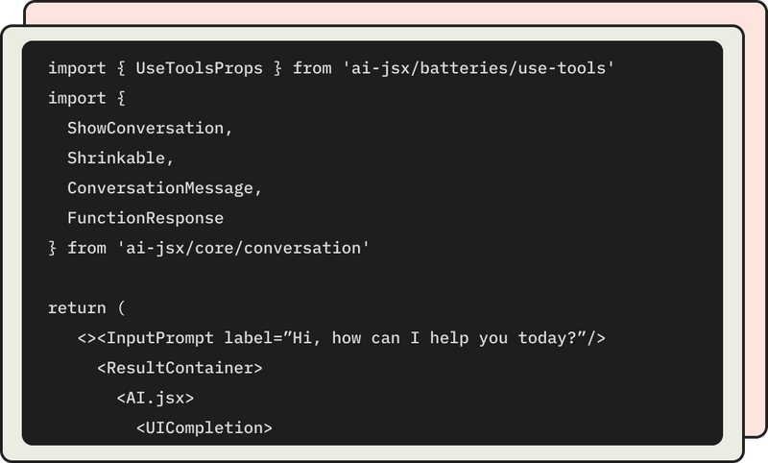
Task: Click the ResultContainer opening tag
Action: click(x=180, y=368)
